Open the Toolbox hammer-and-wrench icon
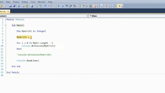165x93 pixels. [87, 6]
